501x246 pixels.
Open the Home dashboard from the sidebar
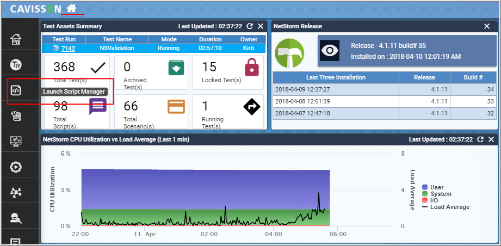[x=16, y=39]
